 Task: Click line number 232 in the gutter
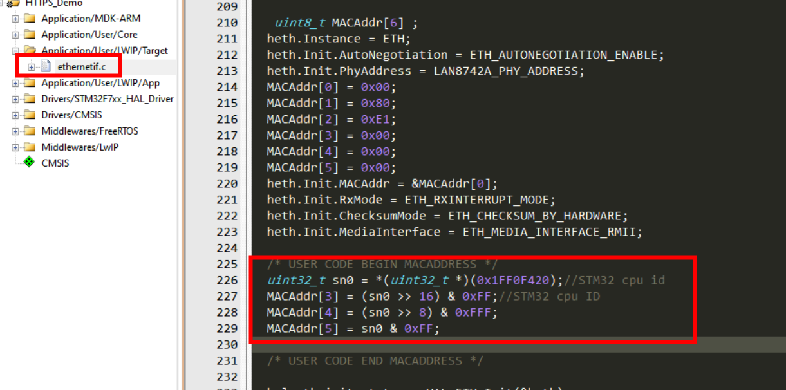[x=227, y=376]
